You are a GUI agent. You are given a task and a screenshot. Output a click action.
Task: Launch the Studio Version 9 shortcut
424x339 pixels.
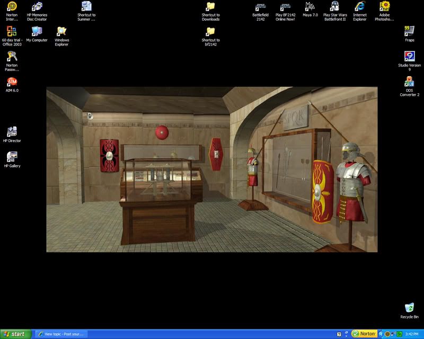point(409,61)
